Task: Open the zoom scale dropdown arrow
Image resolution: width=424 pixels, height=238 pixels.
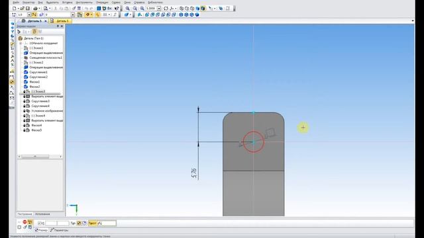Action: pyautogui.click(x=159, y=9)
